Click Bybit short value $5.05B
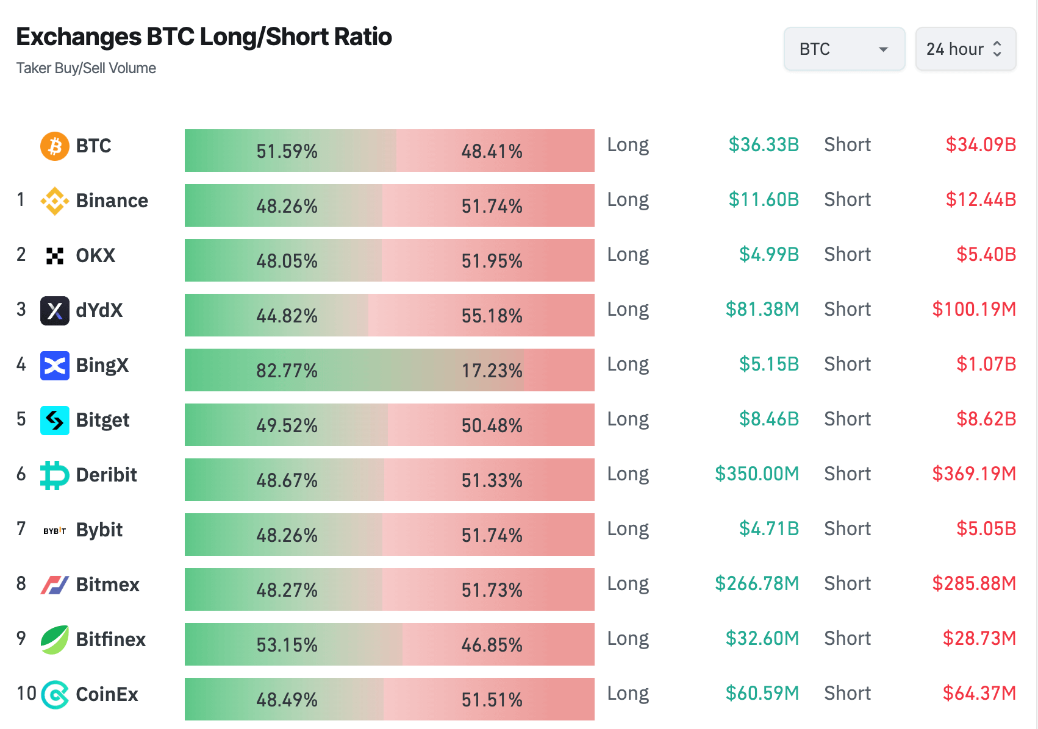 (986, 528)
